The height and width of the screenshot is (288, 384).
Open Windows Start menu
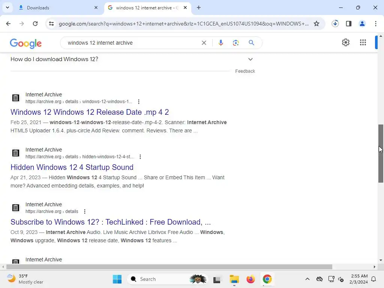coord(117,279)
